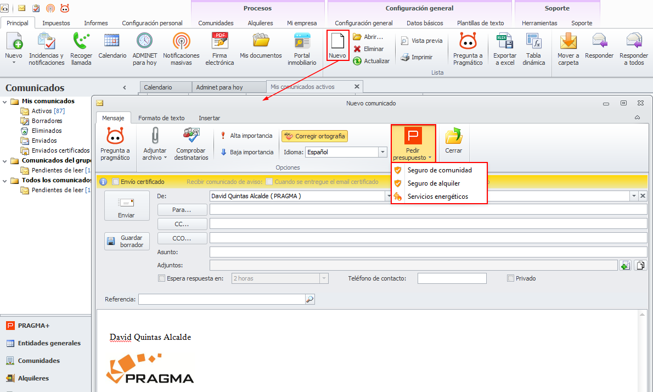The image size is (653, 392).
Task: Open the Idioma Español dropdown
Action: (382, 152)
